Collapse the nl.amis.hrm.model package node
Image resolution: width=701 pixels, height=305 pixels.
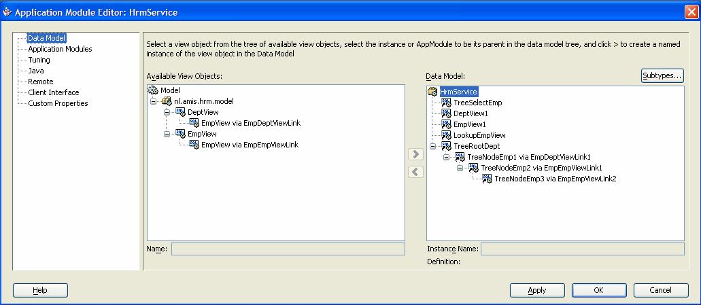pyautogui.click(x=154, y=101)
